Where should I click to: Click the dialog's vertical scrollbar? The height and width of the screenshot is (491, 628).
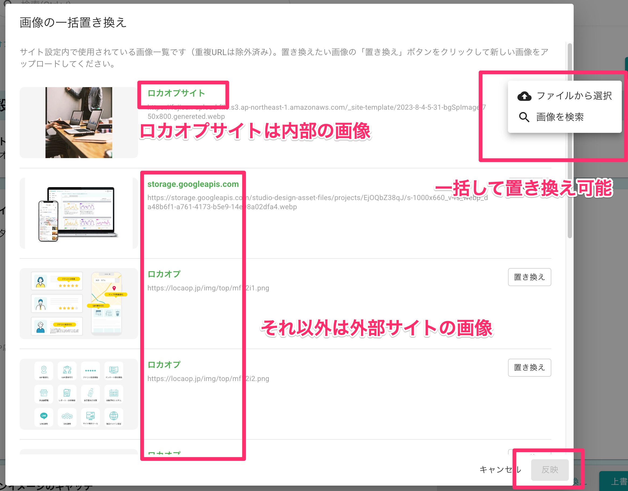coord(570,141)
